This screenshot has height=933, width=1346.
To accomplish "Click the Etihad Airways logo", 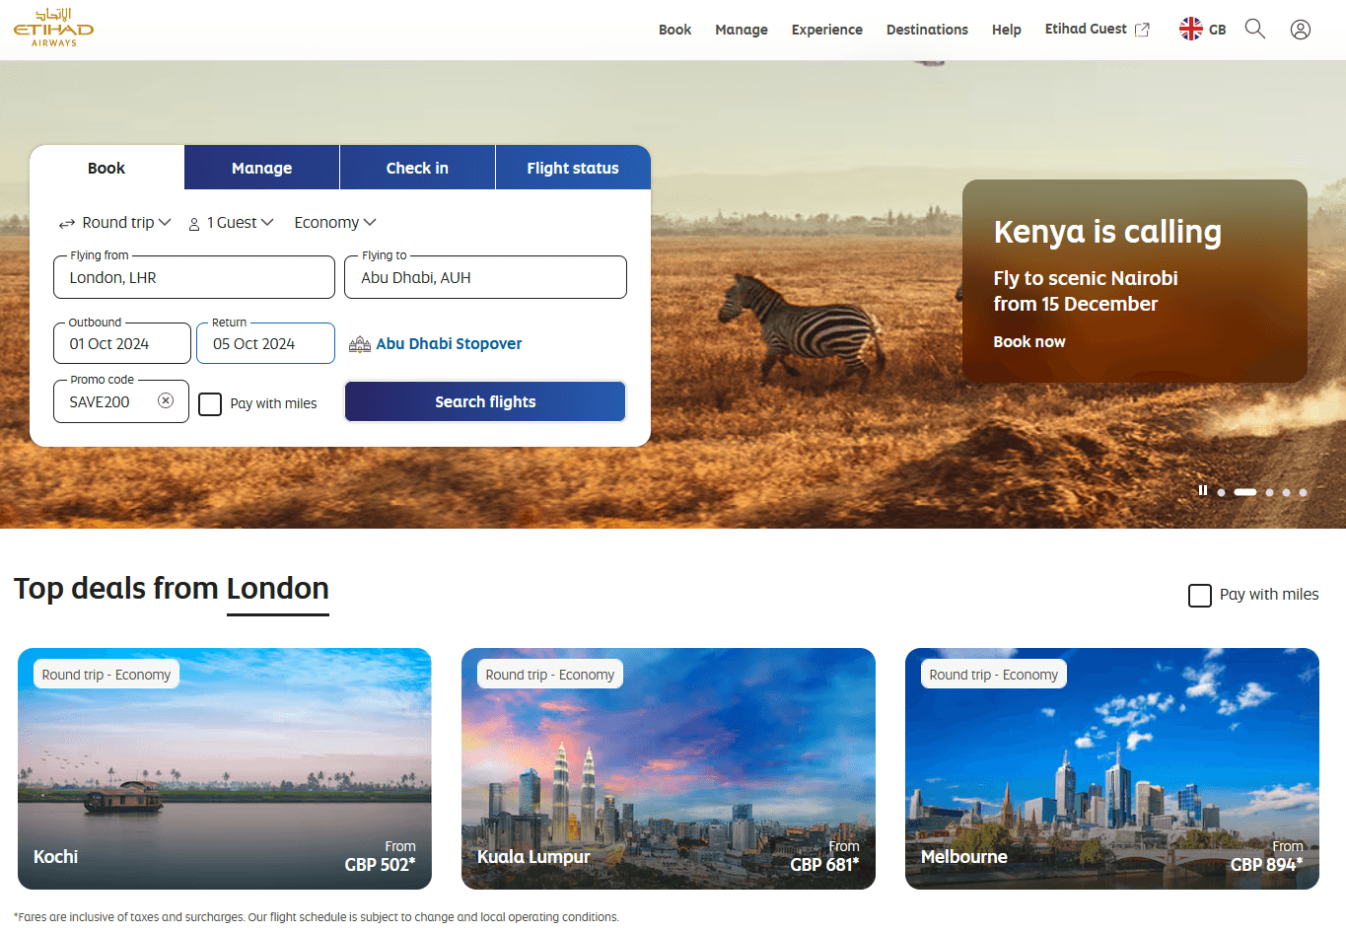I will [54, 28].
